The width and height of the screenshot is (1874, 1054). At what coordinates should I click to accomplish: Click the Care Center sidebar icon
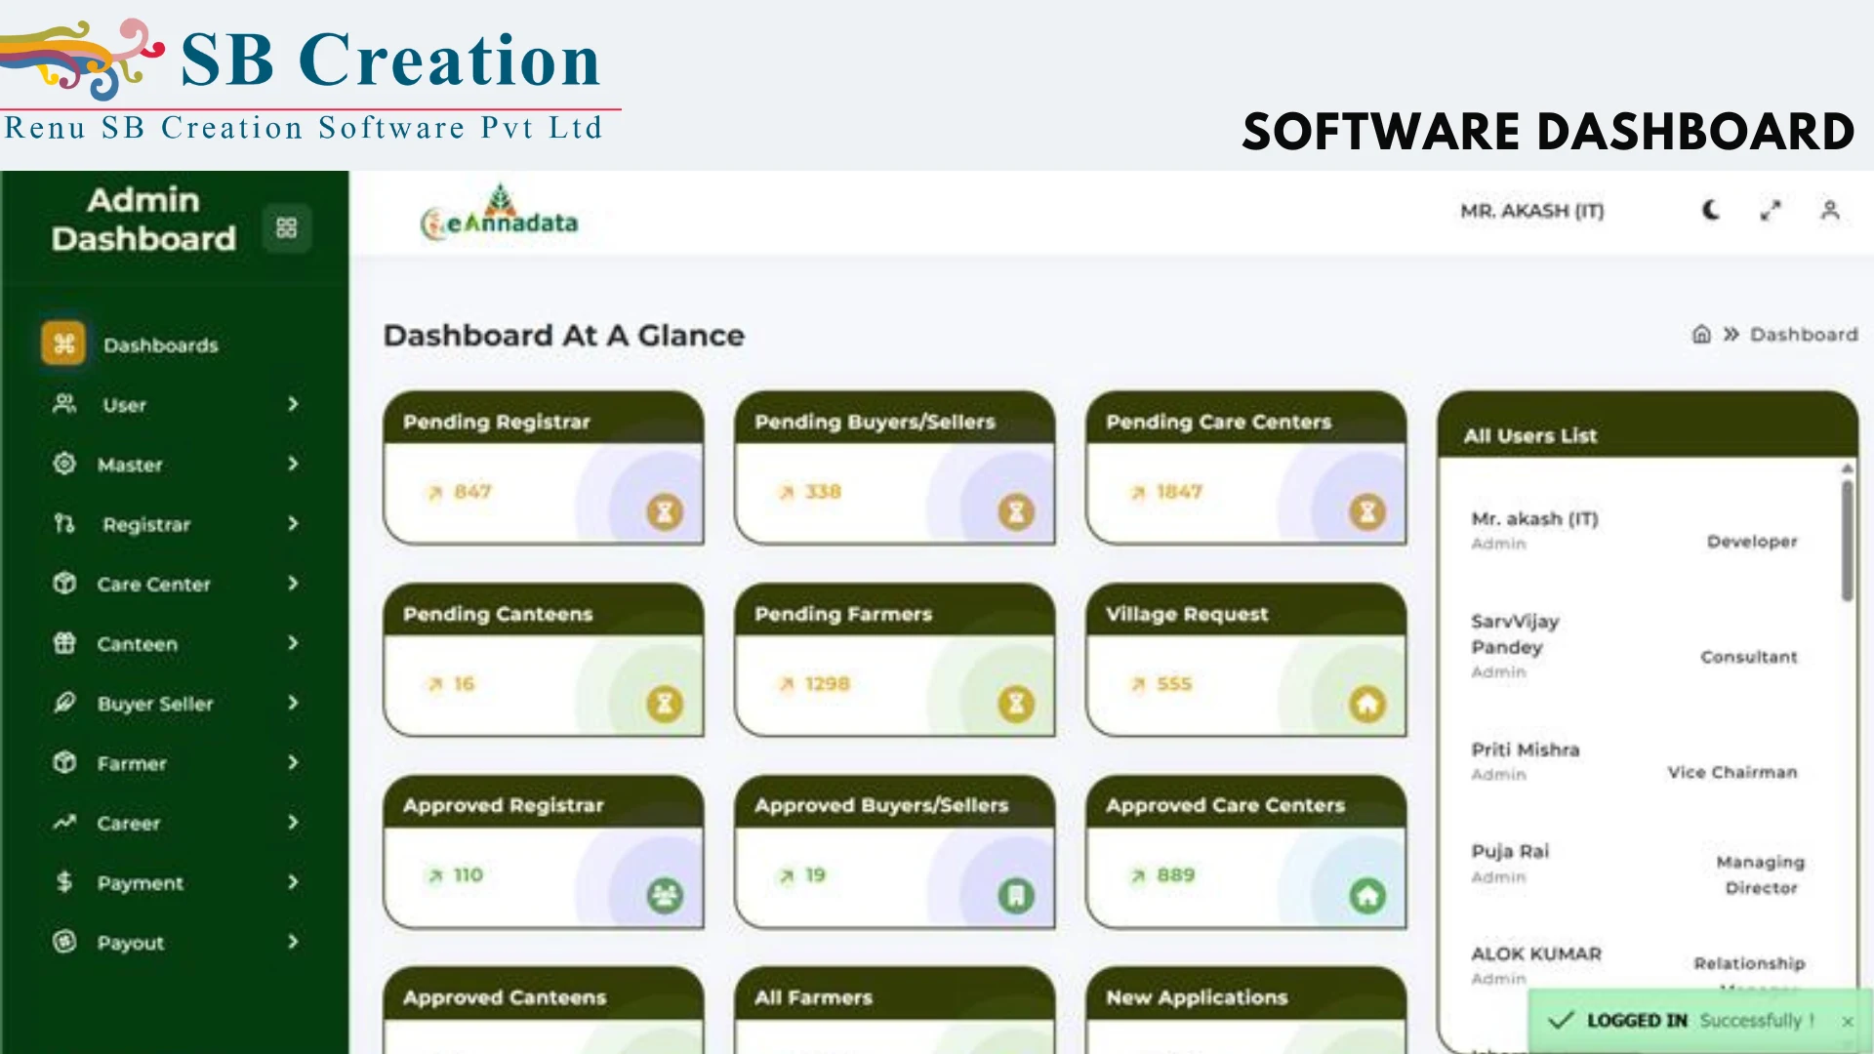(64, 583)
